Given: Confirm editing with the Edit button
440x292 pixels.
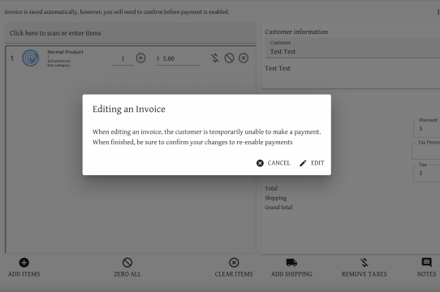Looking at the screenshot, I should tap(312, 163).
